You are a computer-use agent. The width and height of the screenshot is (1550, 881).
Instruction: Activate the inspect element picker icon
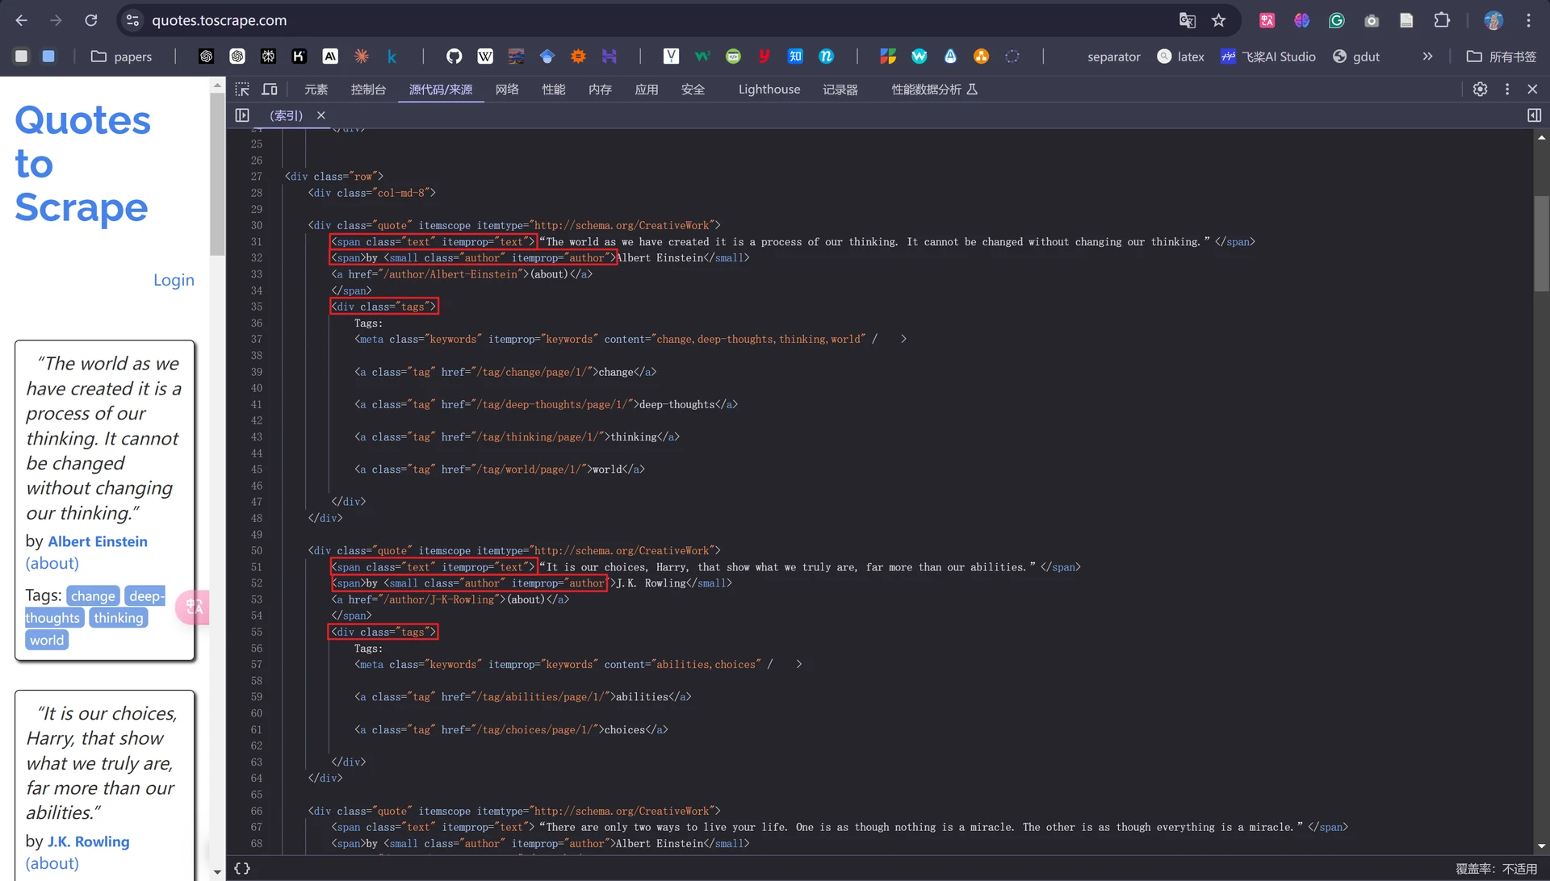tap(242, 90)
